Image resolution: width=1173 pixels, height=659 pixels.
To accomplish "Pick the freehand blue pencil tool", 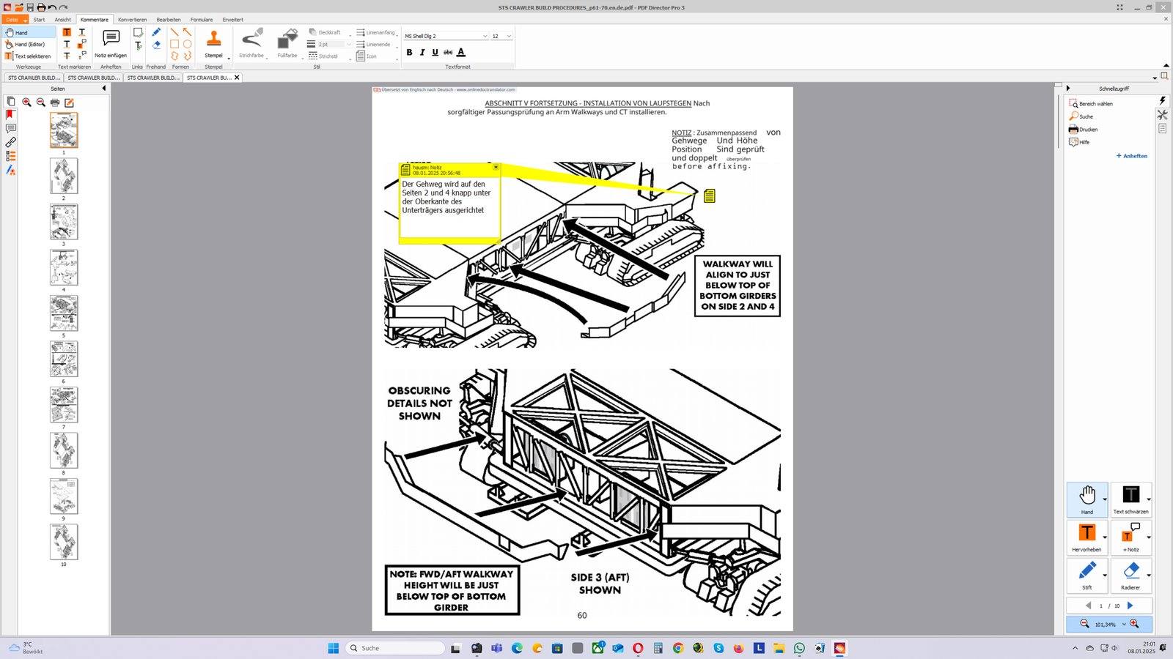I will pos(156,32).
